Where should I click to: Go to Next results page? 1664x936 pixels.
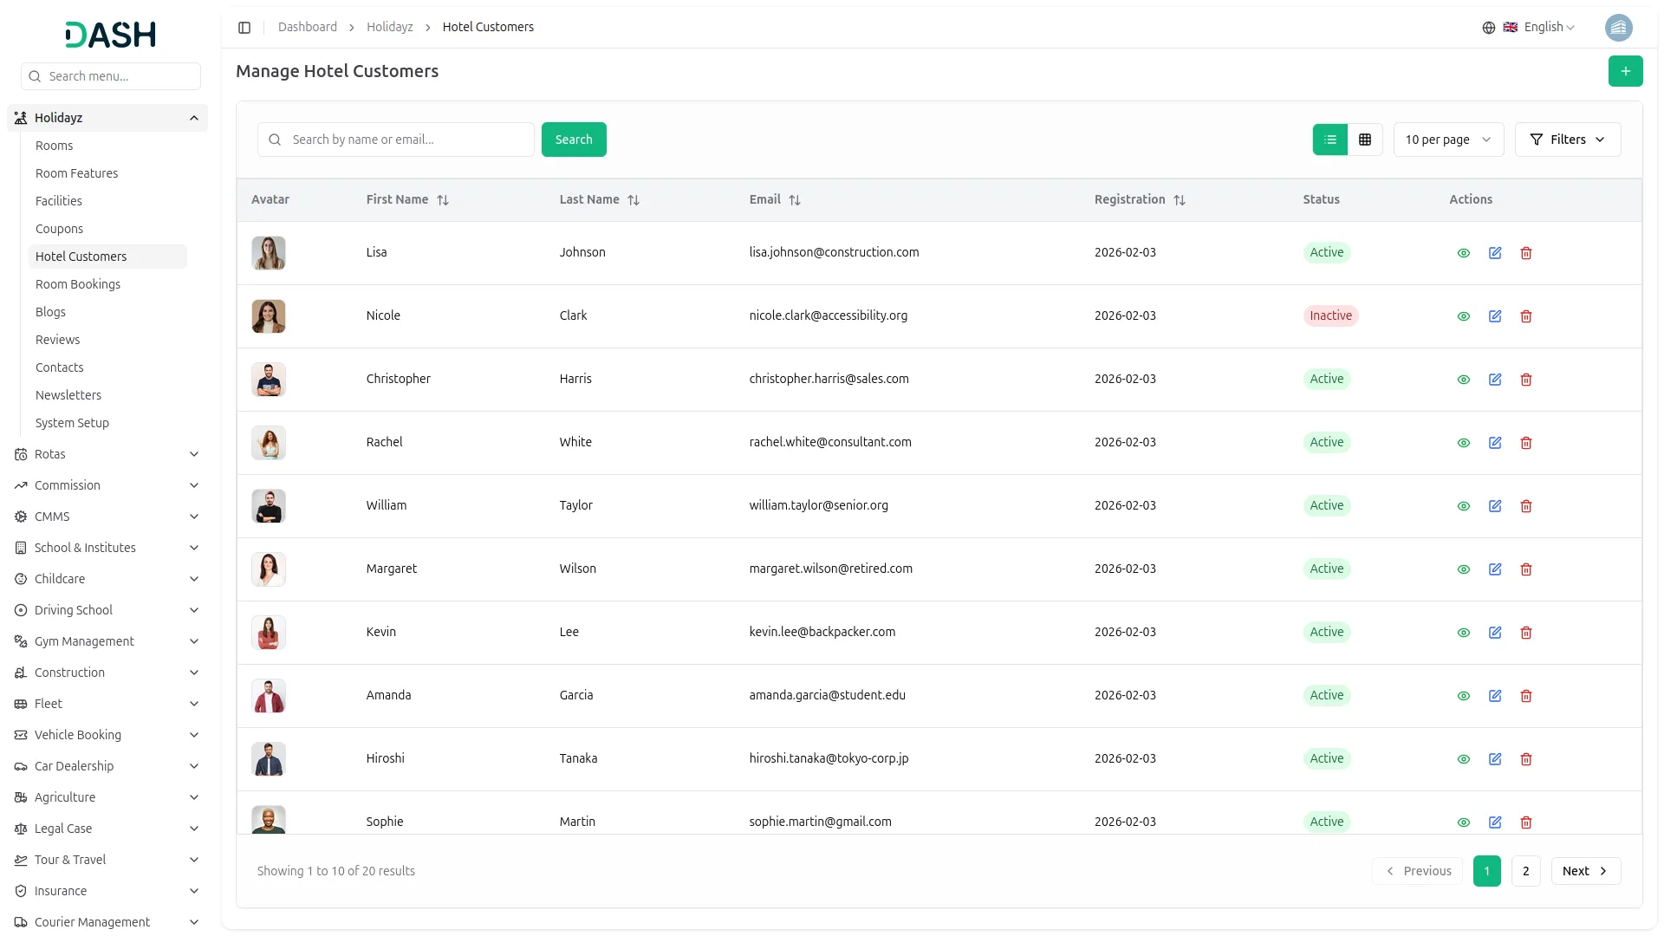[1585, 871]
